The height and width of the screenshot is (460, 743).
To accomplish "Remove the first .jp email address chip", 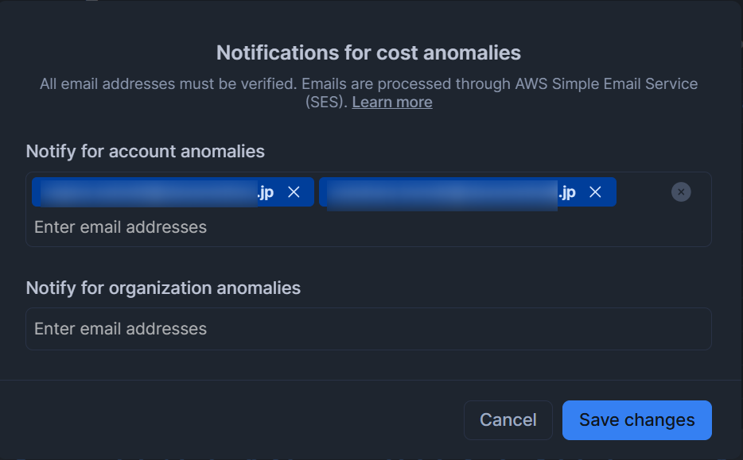I will (x=294, y=192).
